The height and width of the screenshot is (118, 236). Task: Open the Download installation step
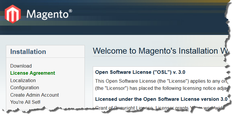(21, 66)
